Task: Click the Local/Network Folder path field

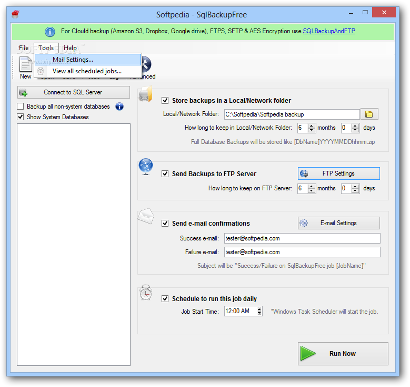Action: click(x=292, y=114)
